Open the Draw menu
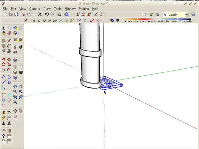199x149 pixels. click(47, 9)
